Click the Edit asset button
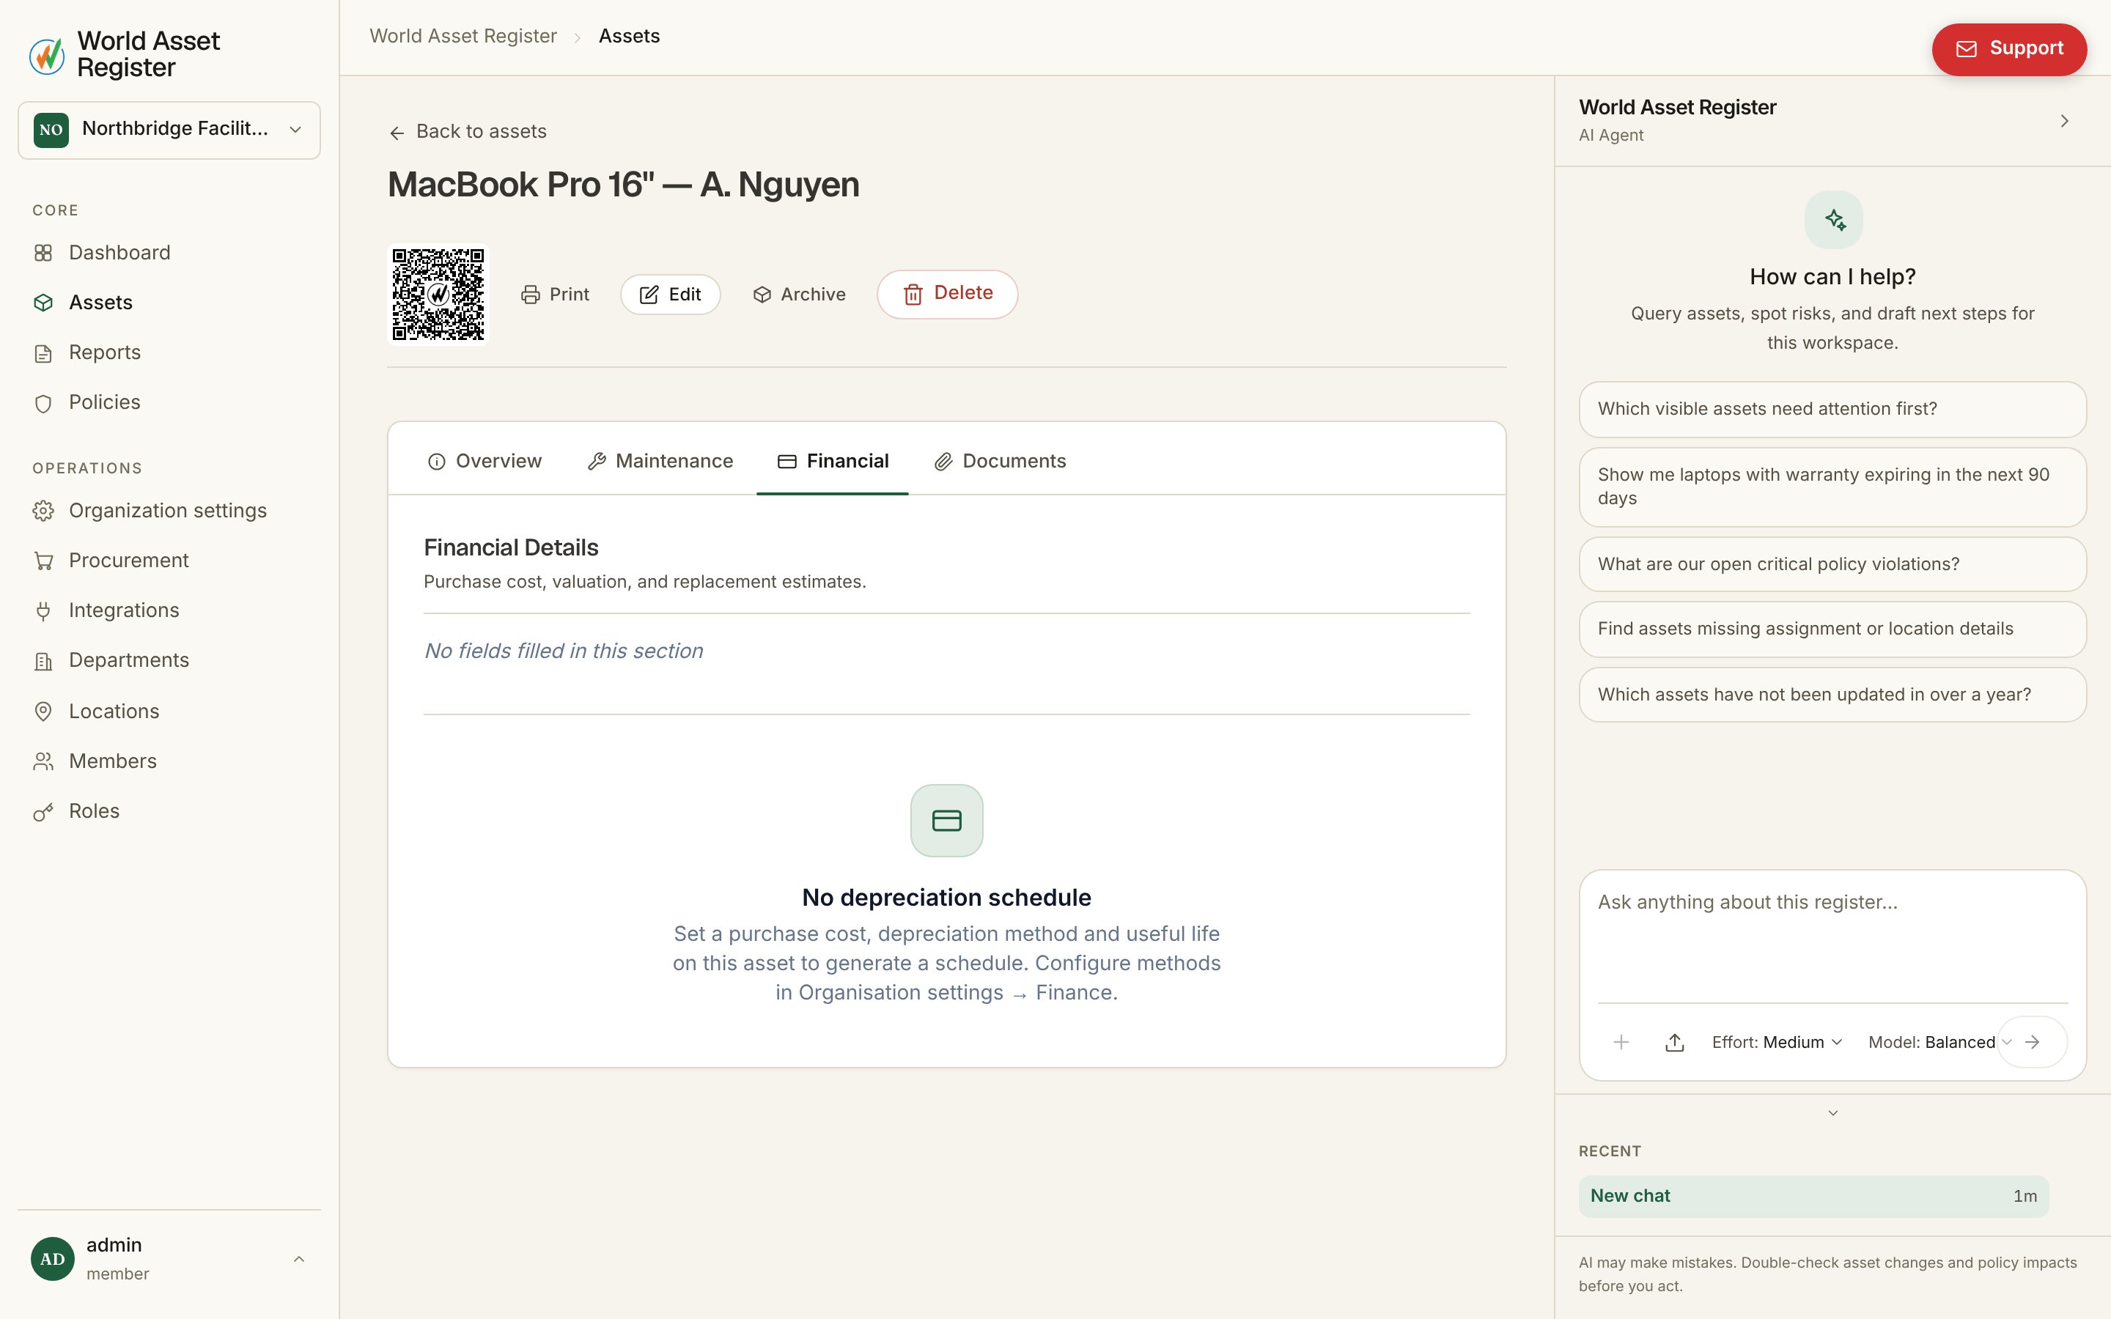 click(670, 295)
